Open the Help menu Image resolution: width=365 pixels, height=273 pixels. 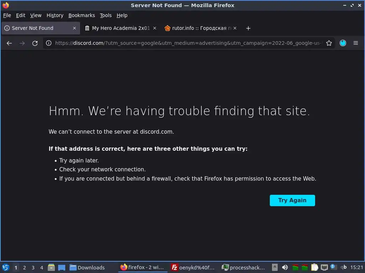coord(122,15)
